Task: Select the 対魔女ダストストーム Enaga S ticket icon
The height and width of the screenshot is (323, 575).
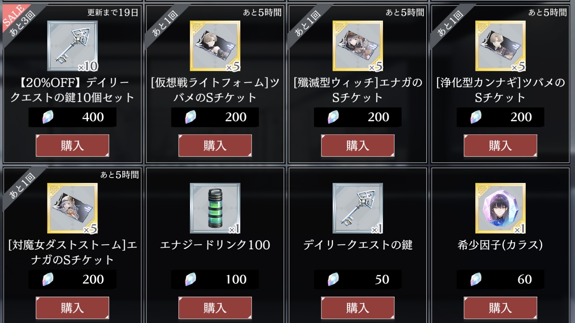Action: point(72,208)
